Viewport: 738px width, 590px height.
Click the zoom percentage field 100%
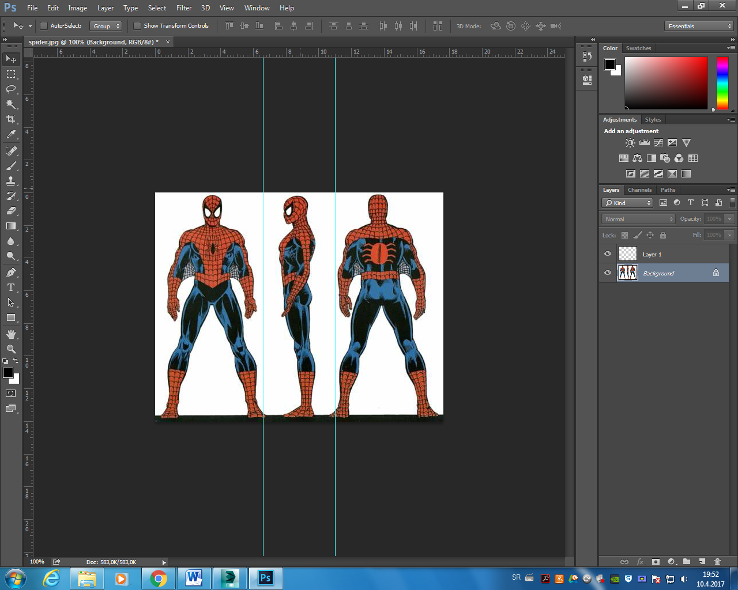(37, 562)
